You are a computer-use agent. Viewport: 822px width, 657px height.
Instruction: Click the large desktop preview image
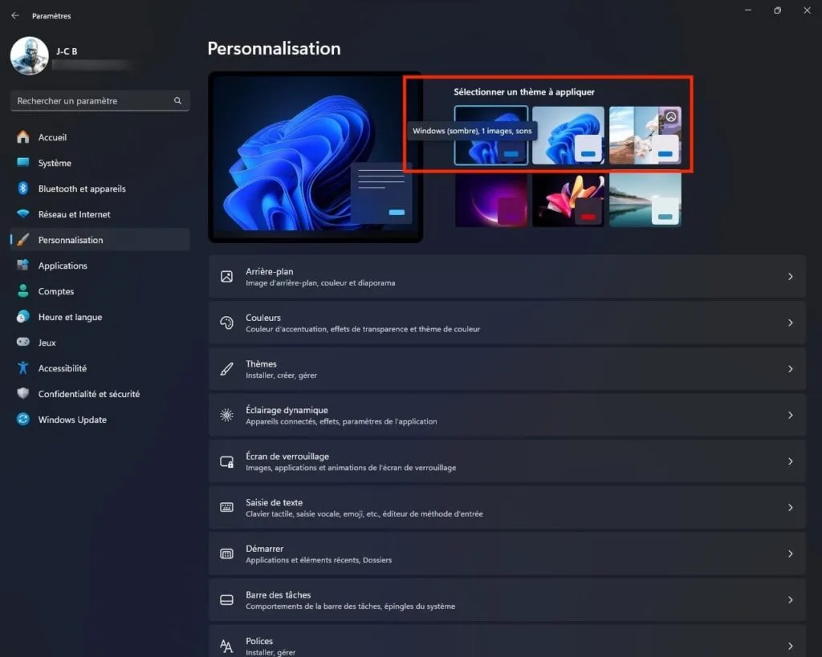315,157
